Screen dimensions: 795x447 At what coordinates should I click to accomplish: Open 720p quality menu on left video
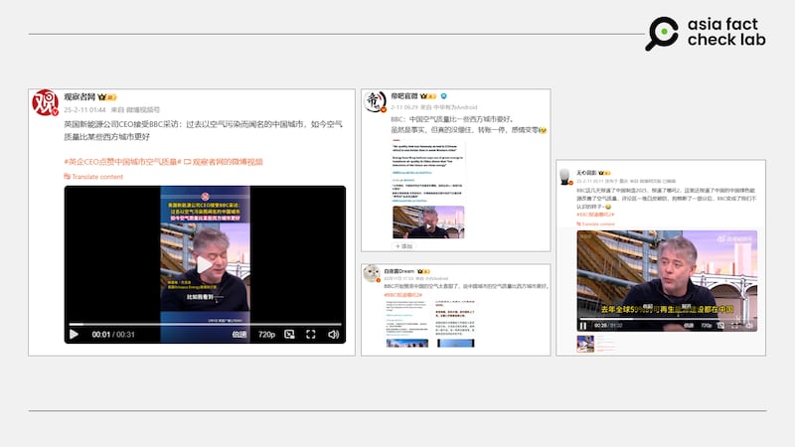pyautogui.click(x=267, y=335)
